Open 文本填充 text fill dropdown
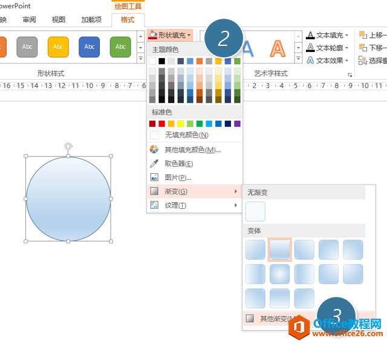The height and width of the screenshot is (344, 387). coord(327,35)
